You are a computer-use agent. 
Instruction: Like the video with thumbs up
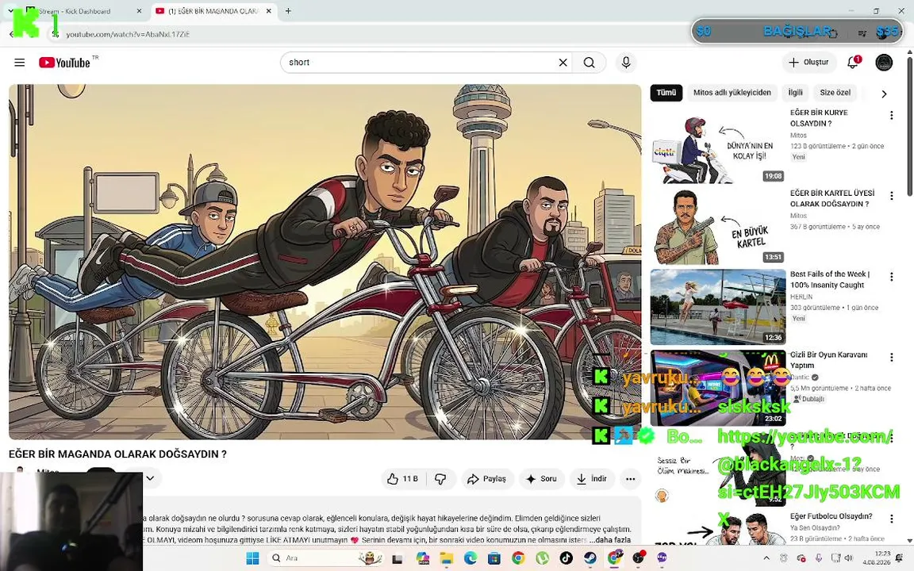[403, 479]
